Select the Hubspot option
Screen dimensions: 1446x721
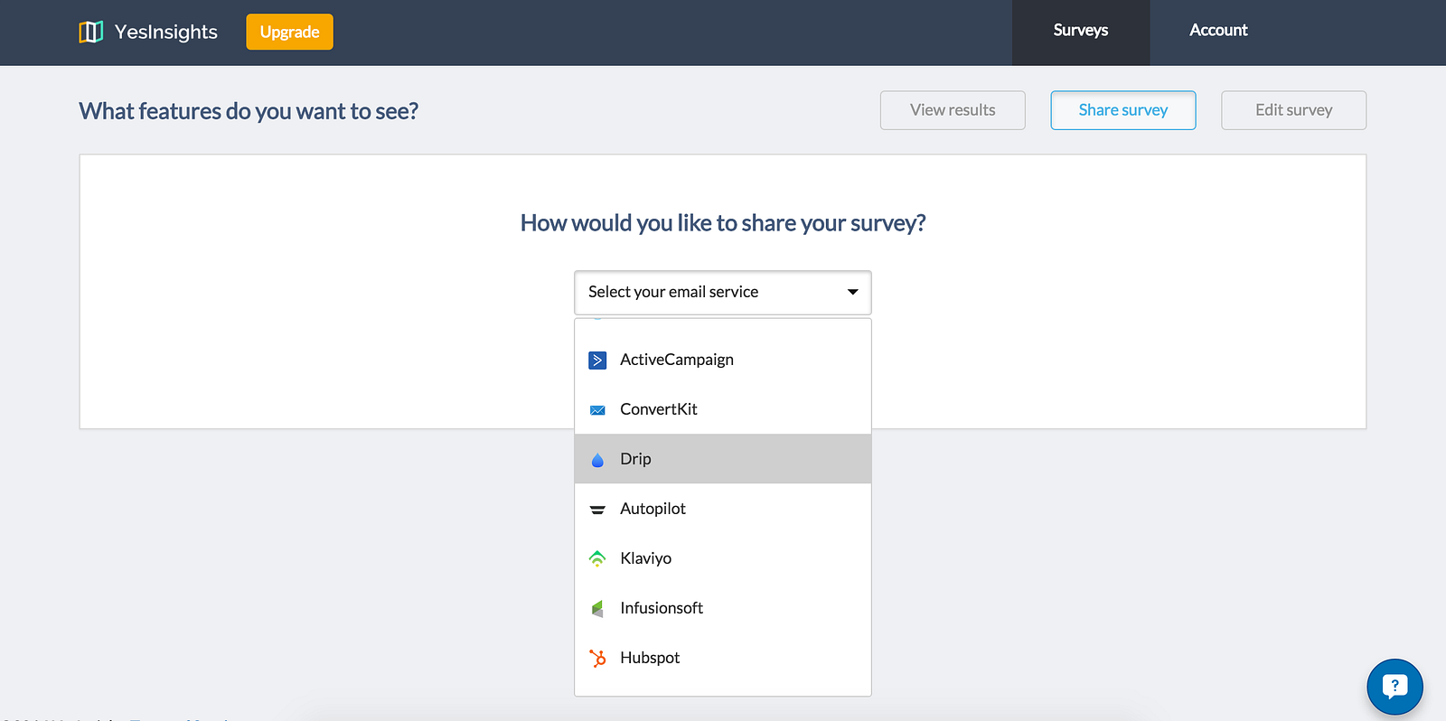(723, 658)
